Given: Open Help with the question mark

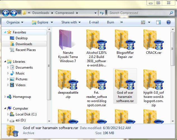Looking at the screenshot, I should point(168,22).
